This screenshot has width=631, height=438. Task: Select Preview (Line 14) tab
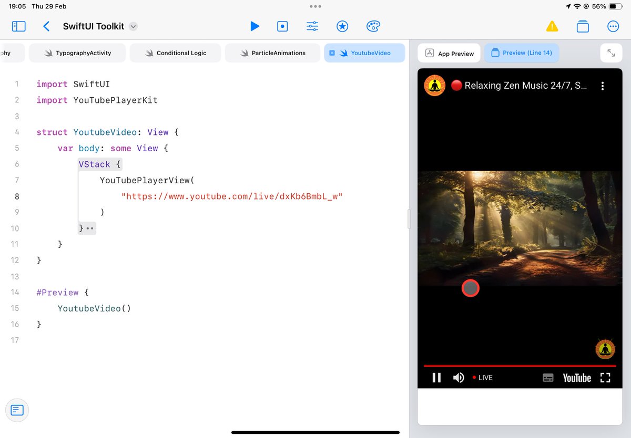[522, 53]
